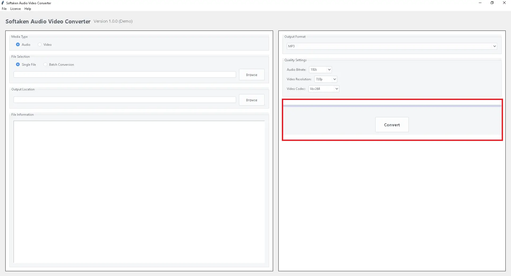
Task: Click Browse for Output Location
Action: pyautogui.click(x=252, y=100)
